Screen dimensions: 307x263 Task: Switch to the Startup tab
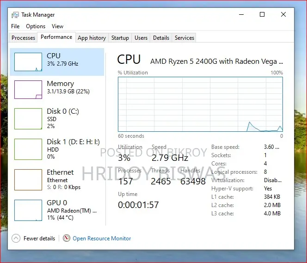click(120, 38)
